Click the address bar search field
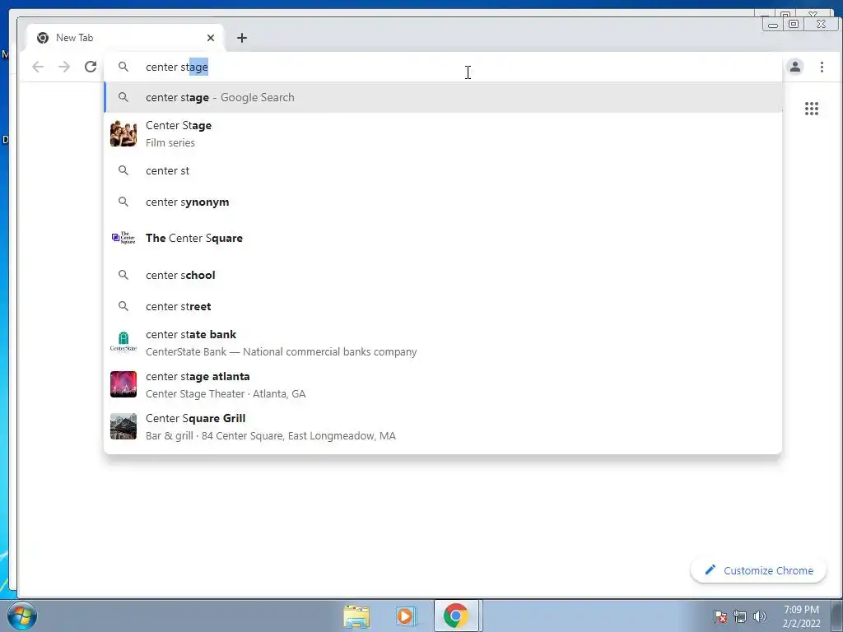 pos(443,67)
